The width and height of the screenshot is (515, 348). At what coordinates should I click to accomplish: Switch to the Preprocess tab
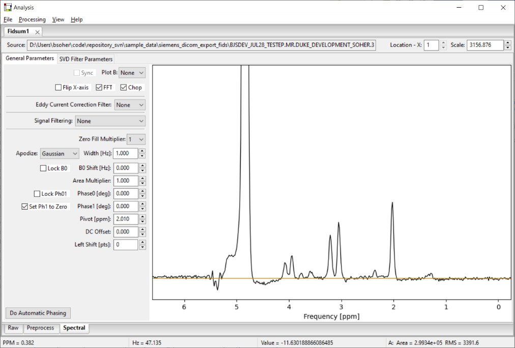pyautogui.click(x=40, y=328)
